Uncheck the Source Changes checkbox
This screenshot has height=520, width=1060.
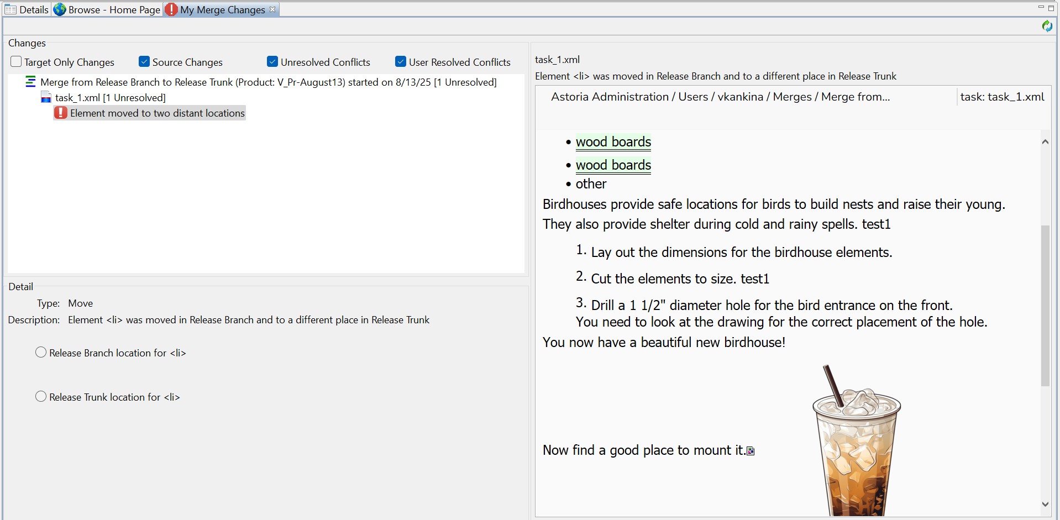click(x=144, y=62)
